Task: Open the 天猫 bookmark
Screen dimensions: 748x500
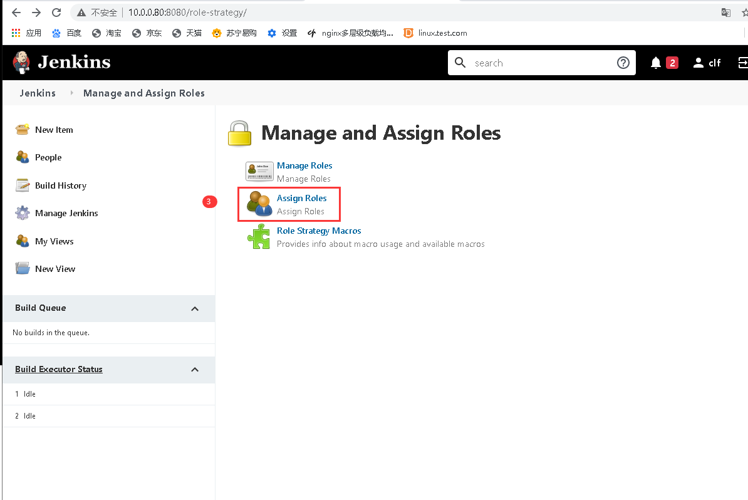Action: tap(187, 33)
